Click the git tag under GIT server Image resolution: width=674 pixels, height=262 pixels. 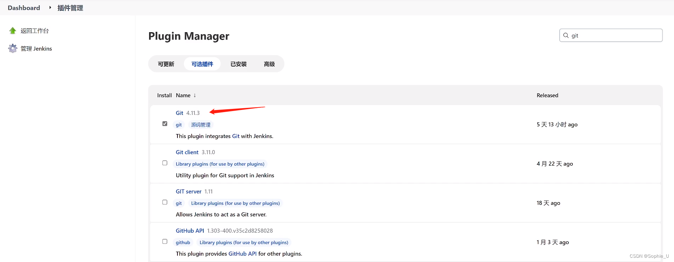[x=179, y=203]
